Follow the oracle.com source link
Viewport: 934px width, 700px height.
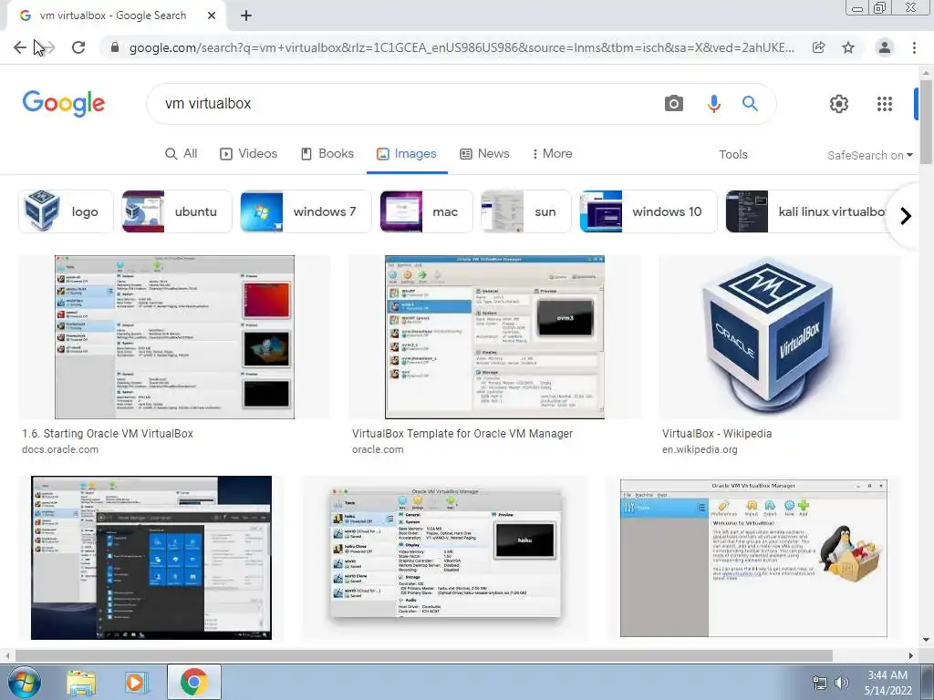coord(378,449)
